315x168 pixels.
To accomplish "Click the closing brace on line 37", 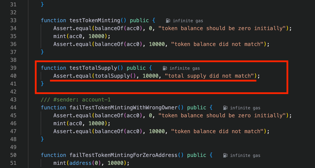I will [42, 52].
